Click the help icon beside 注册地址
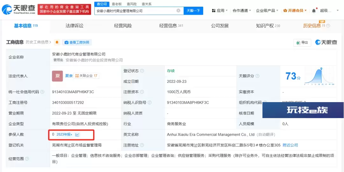Image resolution: width=344 pixels, height=172 pixels. pos(142,145)
